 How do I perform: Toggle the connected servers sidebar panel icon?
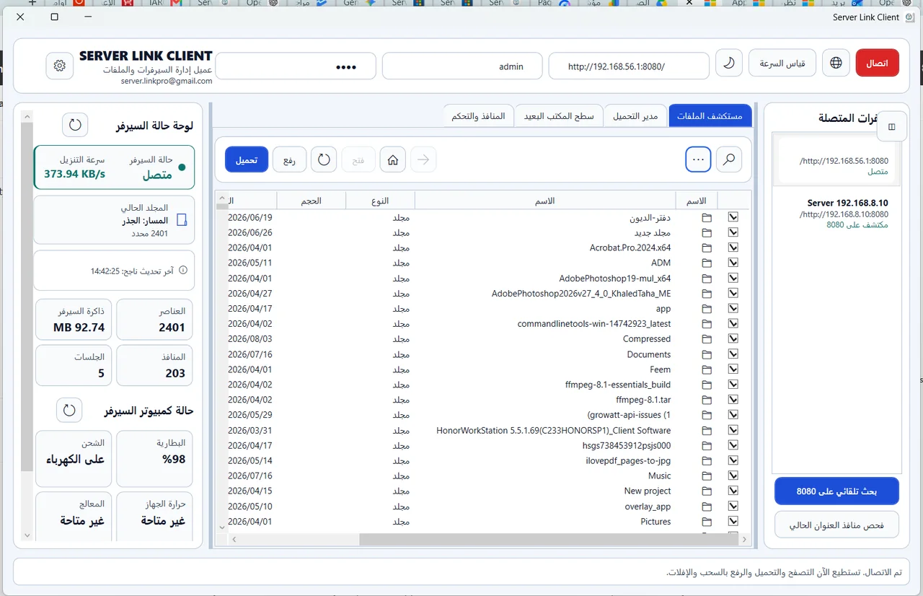click(891, 127)
